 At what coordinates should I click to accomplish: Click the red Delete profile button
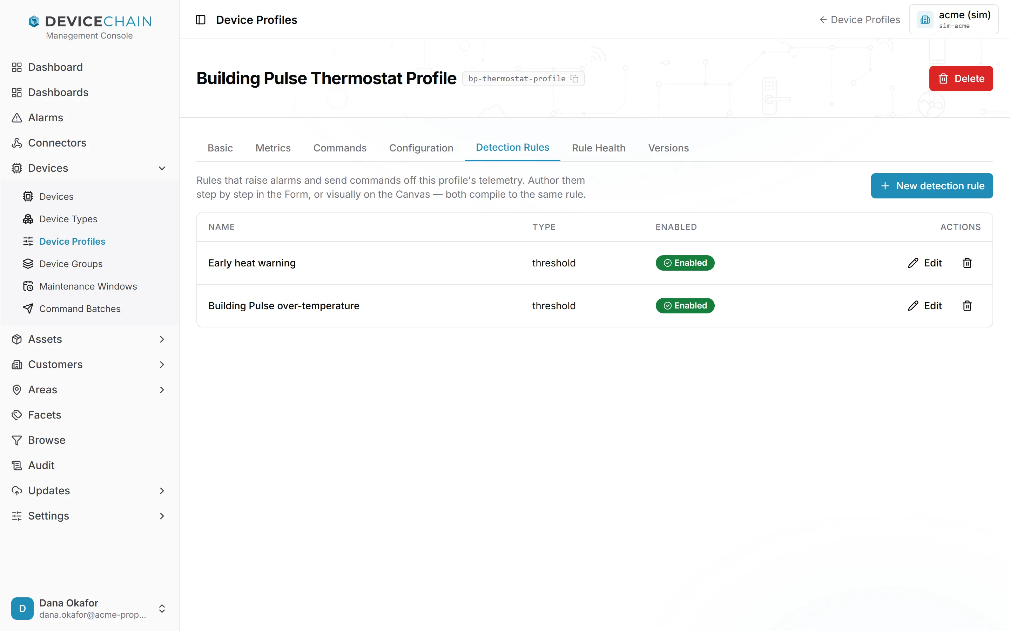pos(961,79)
